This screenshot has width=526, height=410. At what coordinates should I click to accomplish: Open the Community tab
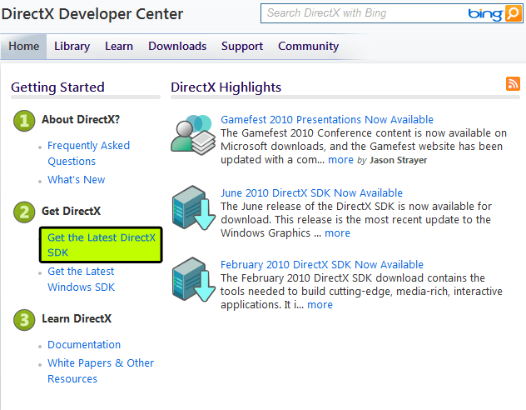click(x=308, y=47)
